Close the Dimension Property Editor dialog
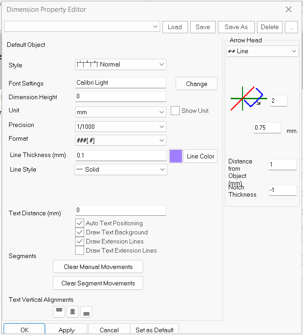The height and width of the screenshot is (335, 303). click(x=288, y=10)
